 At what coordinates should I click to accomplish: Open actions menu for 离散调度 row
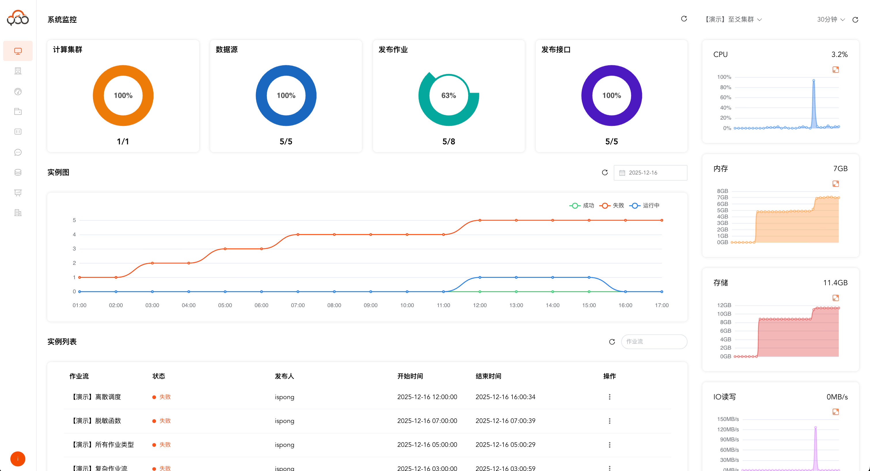pyautogui.click(x=610, y=397)
